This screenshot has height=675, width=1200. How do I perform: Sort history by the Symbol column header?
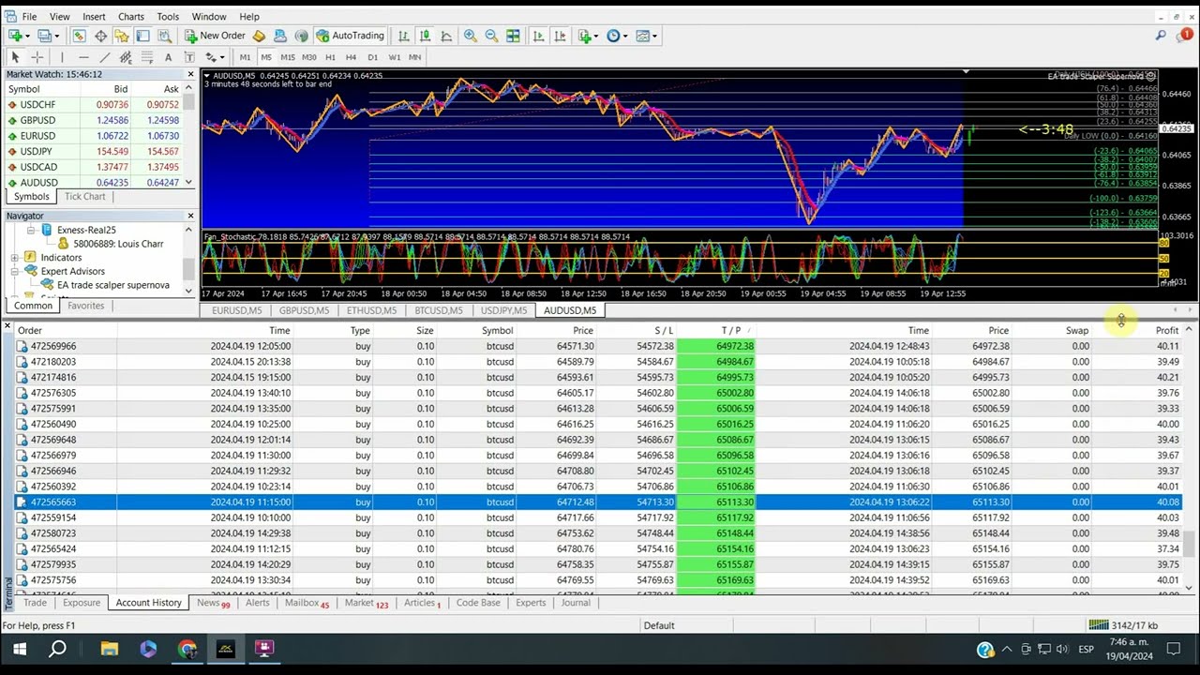pyautogui.click(x=497, y=330)
